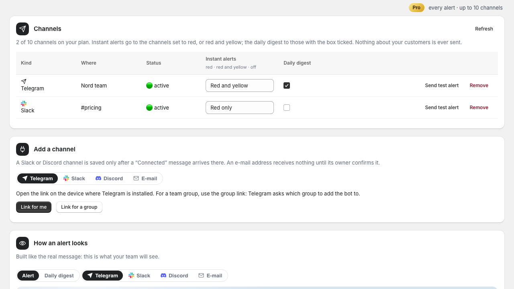Click the Telegram icon in the Telegram table row

(24, 81)
